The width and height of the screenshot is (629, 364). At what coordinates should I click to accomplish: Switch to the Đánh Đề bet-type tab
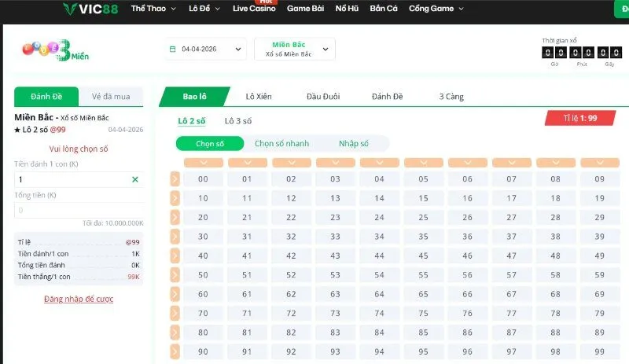(x=387, y=97)
